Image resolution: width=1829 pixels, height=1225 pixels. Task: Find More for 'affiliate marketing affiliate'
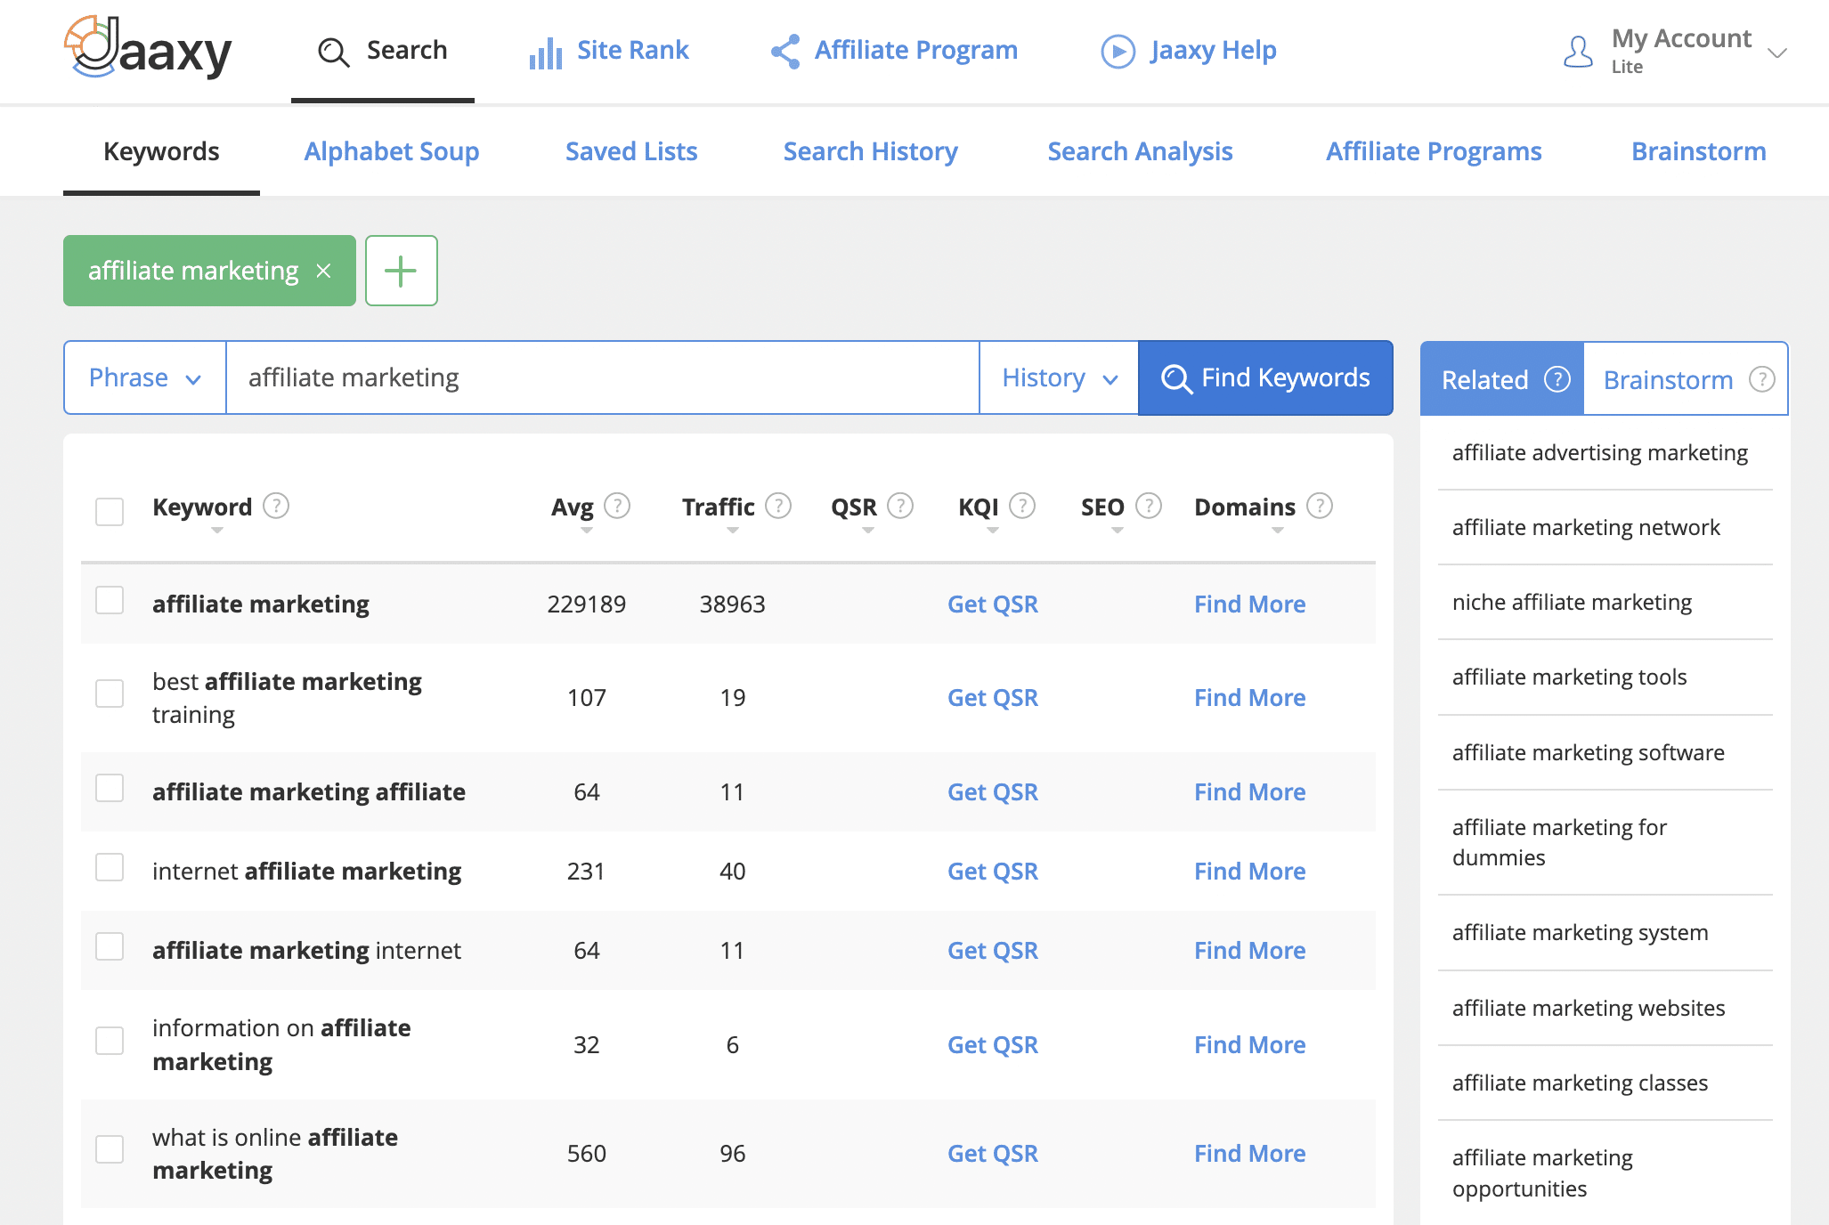1250,791
